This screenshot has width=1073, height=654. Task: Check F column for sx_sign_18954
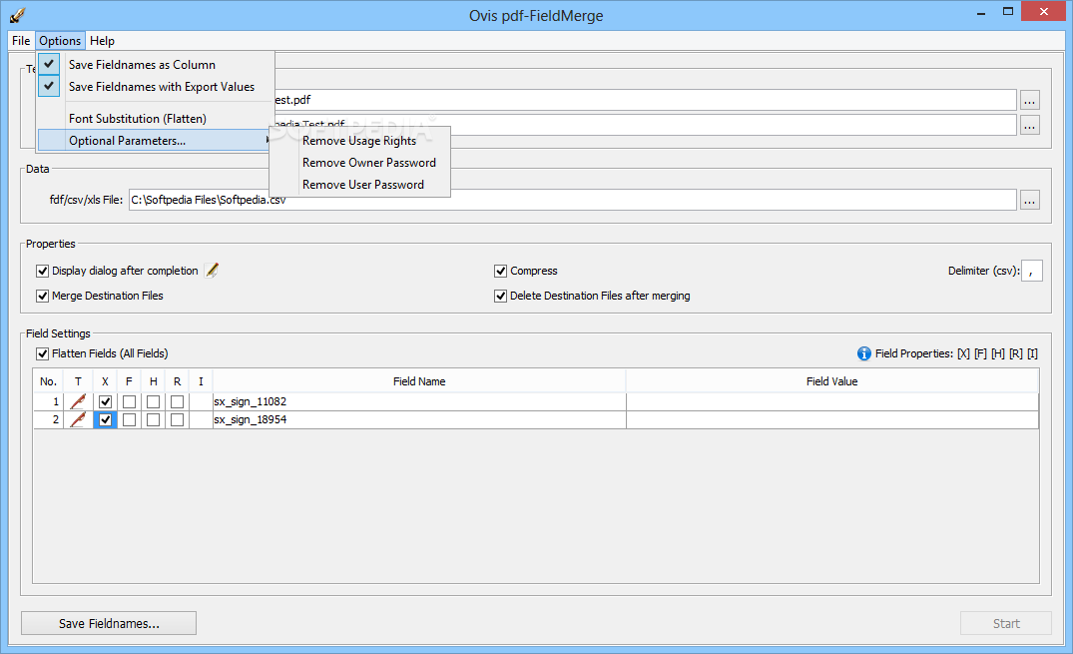click(x=129, y=419)
